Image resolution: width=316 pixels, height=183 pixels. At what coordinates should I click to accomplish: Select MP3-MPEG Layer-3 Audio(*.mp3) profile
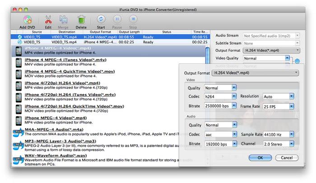[60, 141]
